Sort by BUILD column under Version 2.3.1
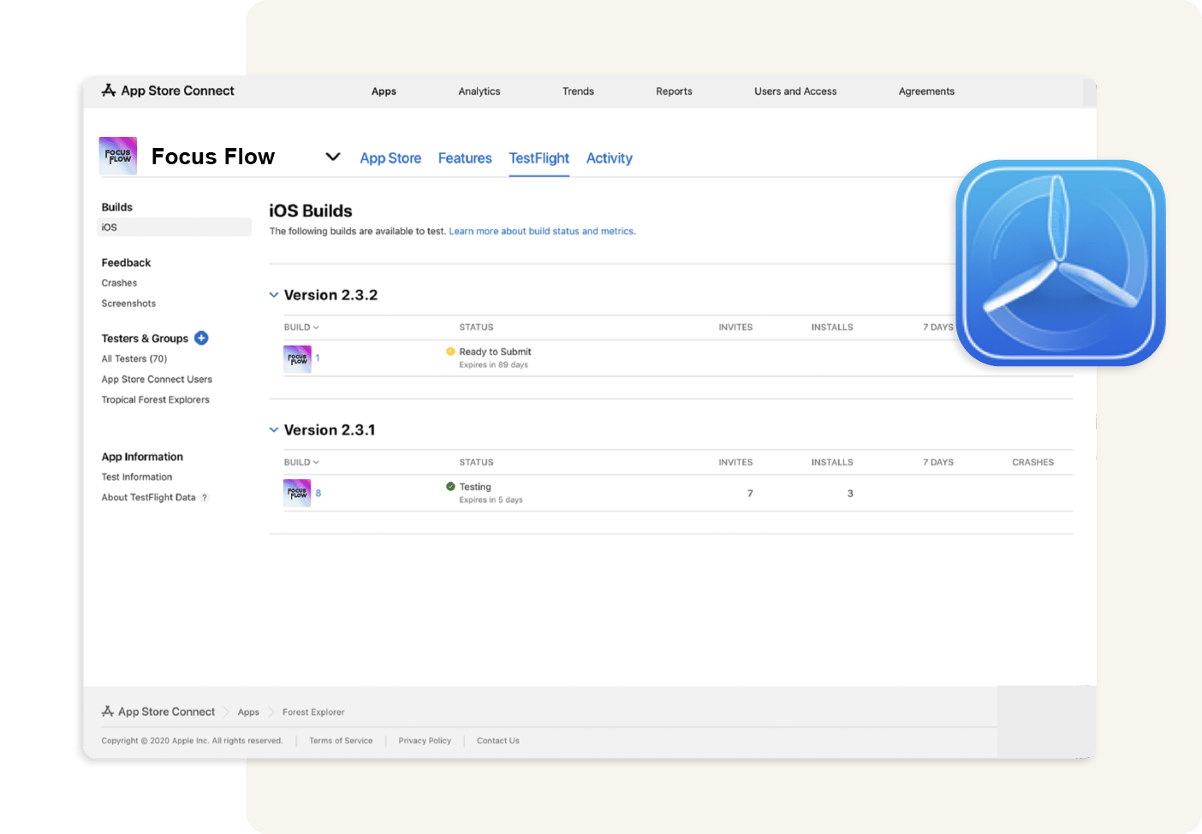This screenshot has width=1202, height=834. tap(301, 463)
